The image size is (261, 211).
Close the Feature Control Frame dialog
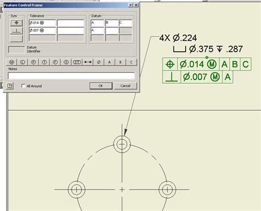pos(136,5)
